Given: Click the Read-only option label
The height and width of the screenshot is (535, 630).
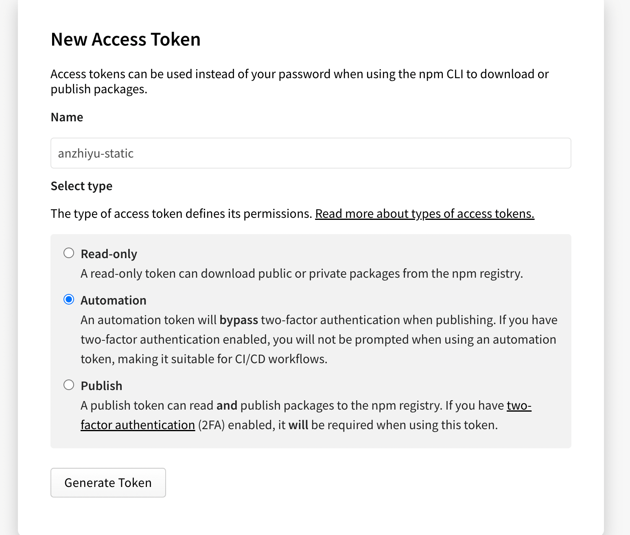Looking at the screenshot, I should point(109,254).
